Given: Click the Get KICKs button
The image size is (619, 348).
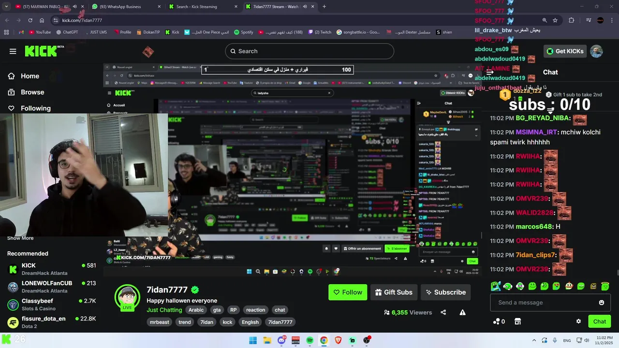Looking at the screenshot, I should (x=565, y=51).
